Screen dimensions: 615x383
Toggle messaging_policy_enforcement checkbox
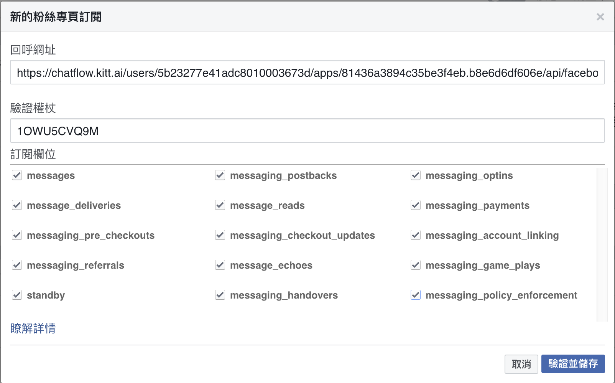pos(416,295)
